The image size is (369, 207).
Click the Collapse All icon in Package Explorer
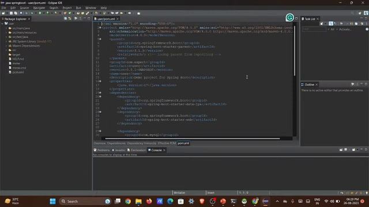click(x=65, y=18)
